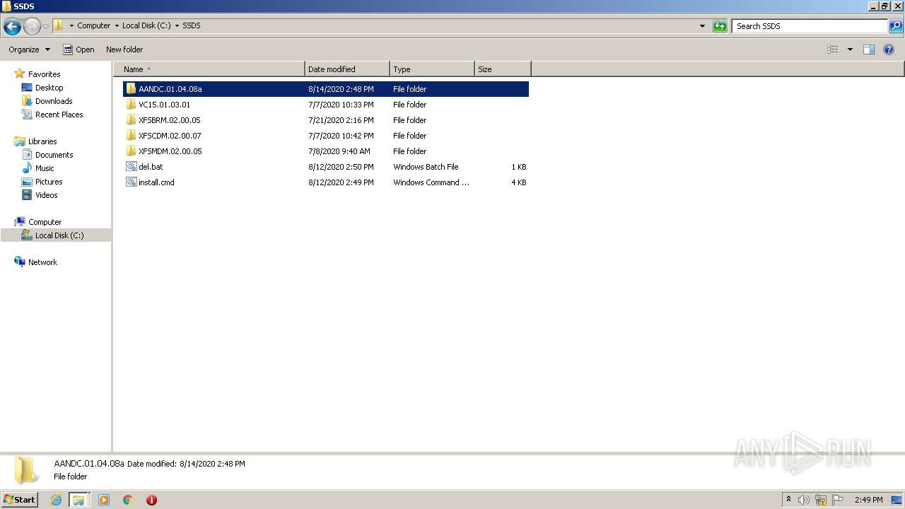Click the SSDS breadcrumb segment
This screenshot has width=905, height=509.
point(192,25)
